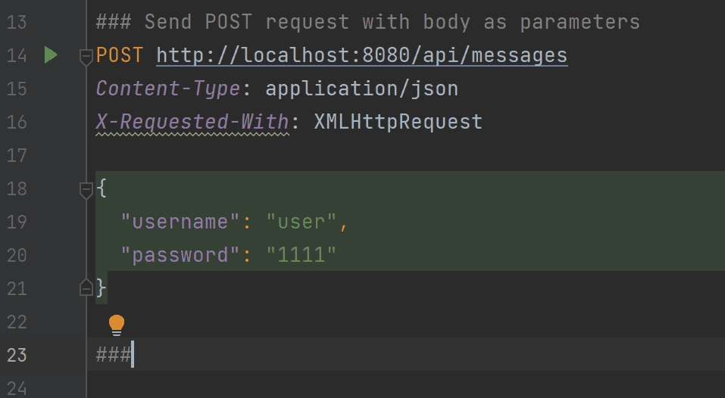Viewport: 725px width, 398px height.
Task: Click the "user" string value
Action: coord(301,222)
